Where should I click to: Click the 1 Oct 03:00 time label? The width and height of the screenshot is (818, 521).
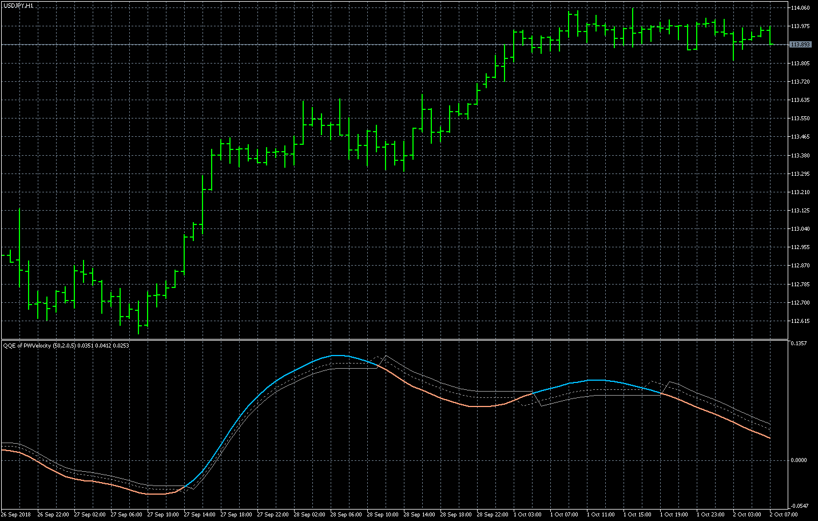tap(527, 515)
